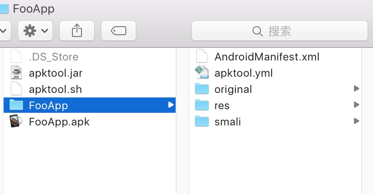
Task: Click the Share toolbar button
Action: coord(77,31)
